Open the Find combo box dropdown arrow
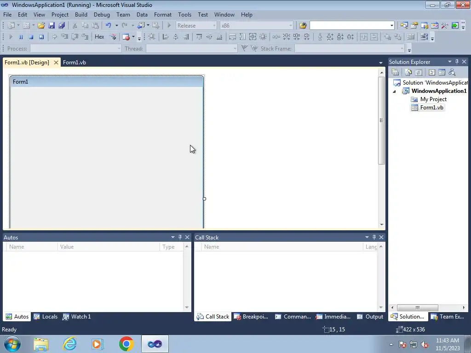This screenshot has height=353, width=471. [392, 26]
